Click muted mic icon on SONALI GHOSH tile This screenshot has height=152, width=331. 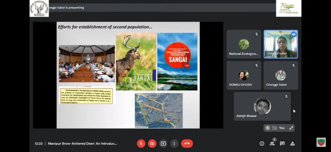256,66
